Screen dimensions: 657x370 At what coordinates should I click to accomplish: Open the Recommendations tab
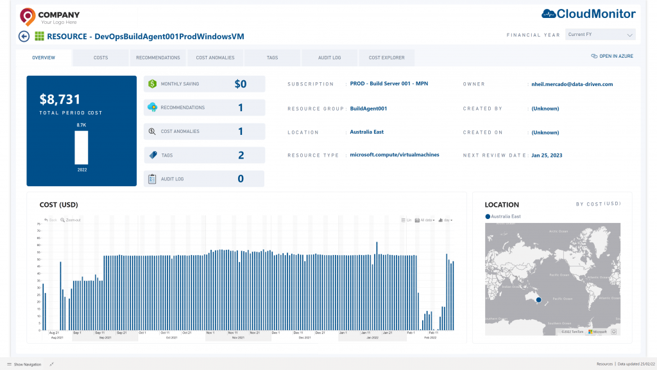pyautogui.click(x=158, y=58)
